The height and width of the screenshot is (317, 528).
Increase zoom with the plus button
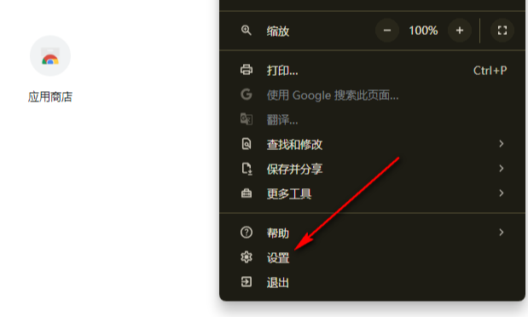point(460,31)
